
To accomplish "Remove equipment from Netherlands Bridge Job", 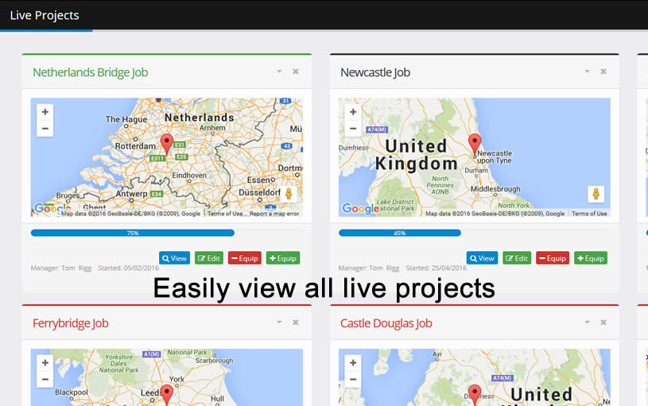I will point(245,258).
